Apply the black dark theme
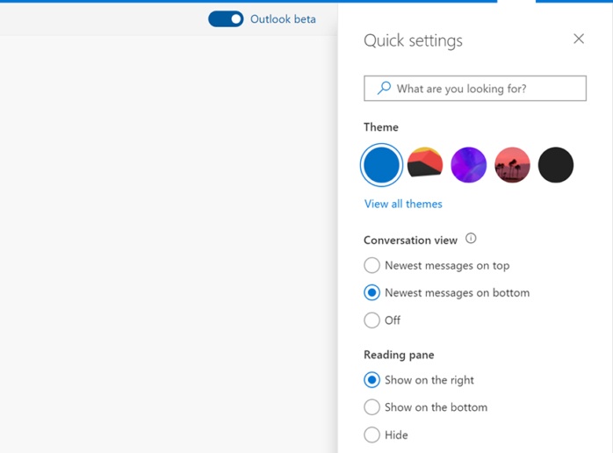 556,165
